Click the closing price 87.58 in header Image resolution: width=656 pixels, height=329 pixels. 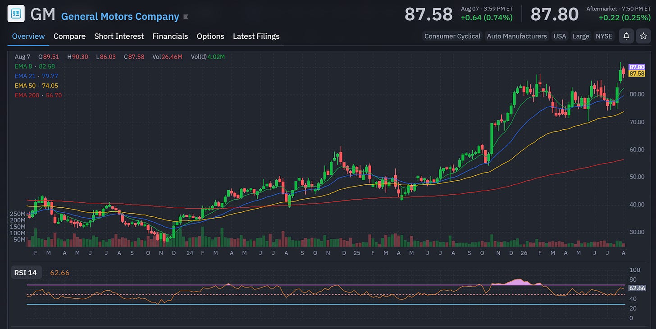pyautogui.click(x=428, y=14)
